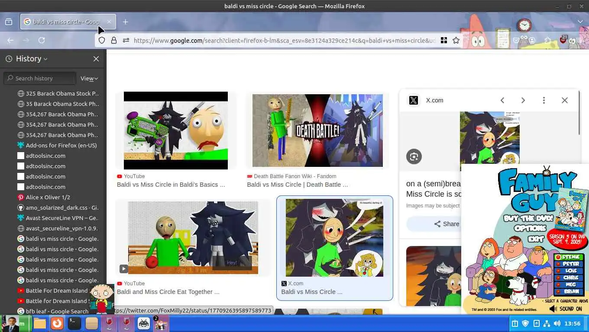This screenshot has height=332, width=589.
Task: Open uBlock Origin extension icon
Action: 563,40
